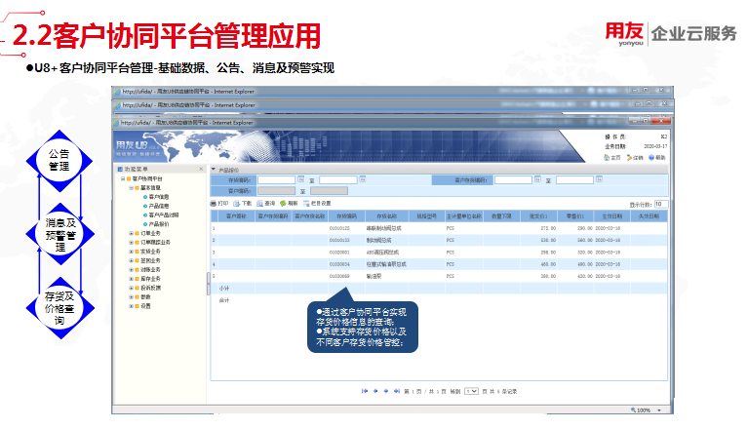Click the 主页 home icon in header

(607, 157)
